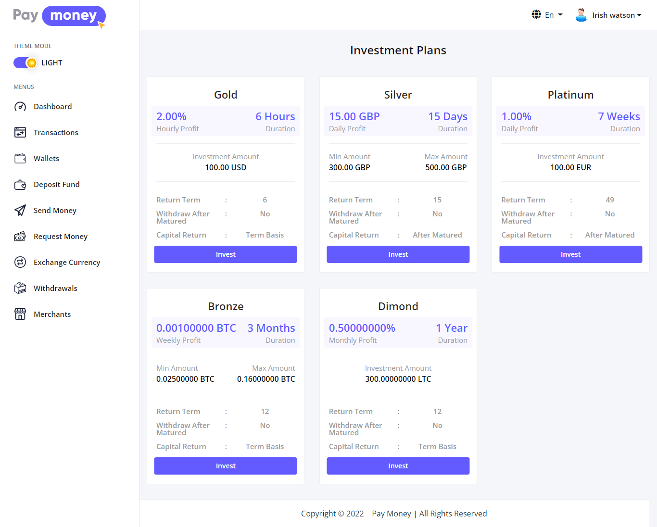Click the Invest button on the Silver plan

click(398, 254)
